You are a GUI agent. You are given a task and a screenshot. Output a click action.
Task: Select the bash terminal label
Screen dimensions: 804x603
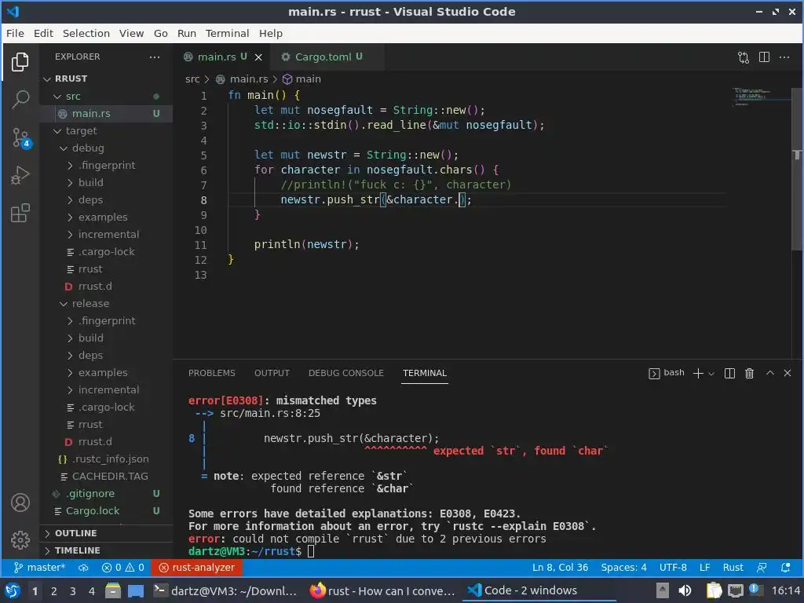(x=667, y=373)
